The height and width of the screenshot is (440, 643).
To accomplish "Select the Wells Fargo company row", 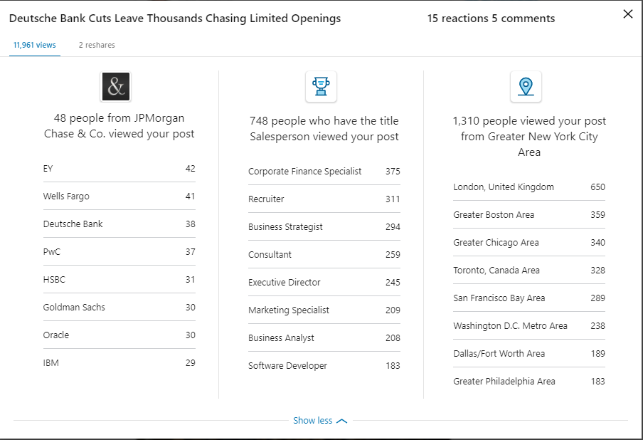I will click(119, 197).
